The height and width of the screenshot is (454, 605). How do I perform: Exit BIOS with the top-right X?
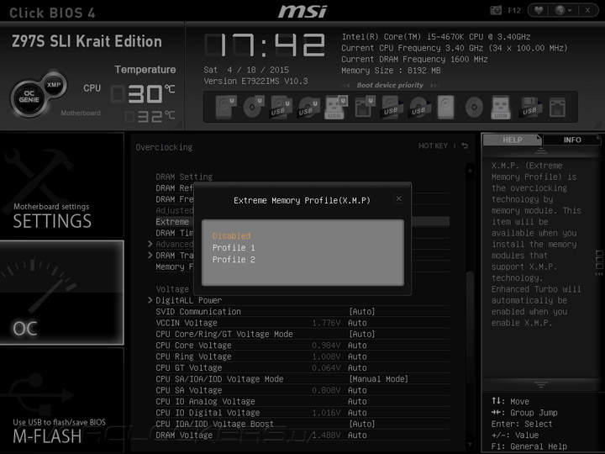[587, 10]
